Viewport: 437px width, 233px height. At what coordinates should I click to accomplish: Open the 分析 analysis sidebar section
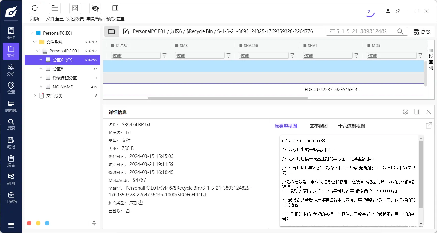pos(11,70)
